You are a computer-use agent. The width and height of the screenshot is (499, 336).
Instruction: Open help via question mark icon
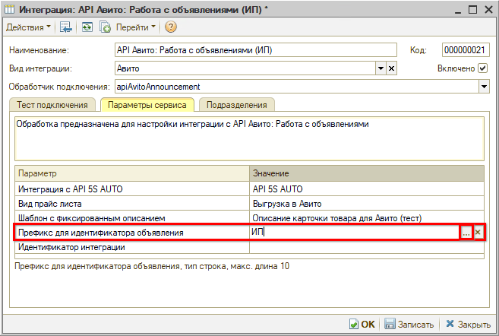170,27
